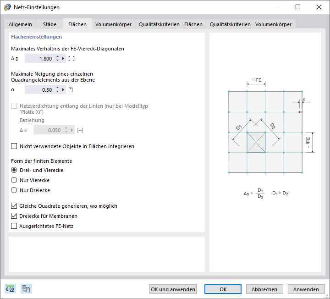Click the OK und anwenden button
Viewport: 330px width, 299px height.
(x=173, y=289)
